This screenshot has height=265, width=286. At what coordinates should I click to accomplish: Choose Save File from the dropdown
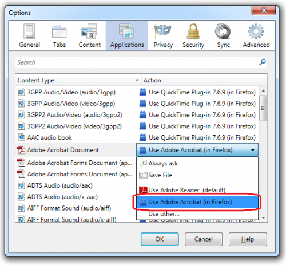197,175
